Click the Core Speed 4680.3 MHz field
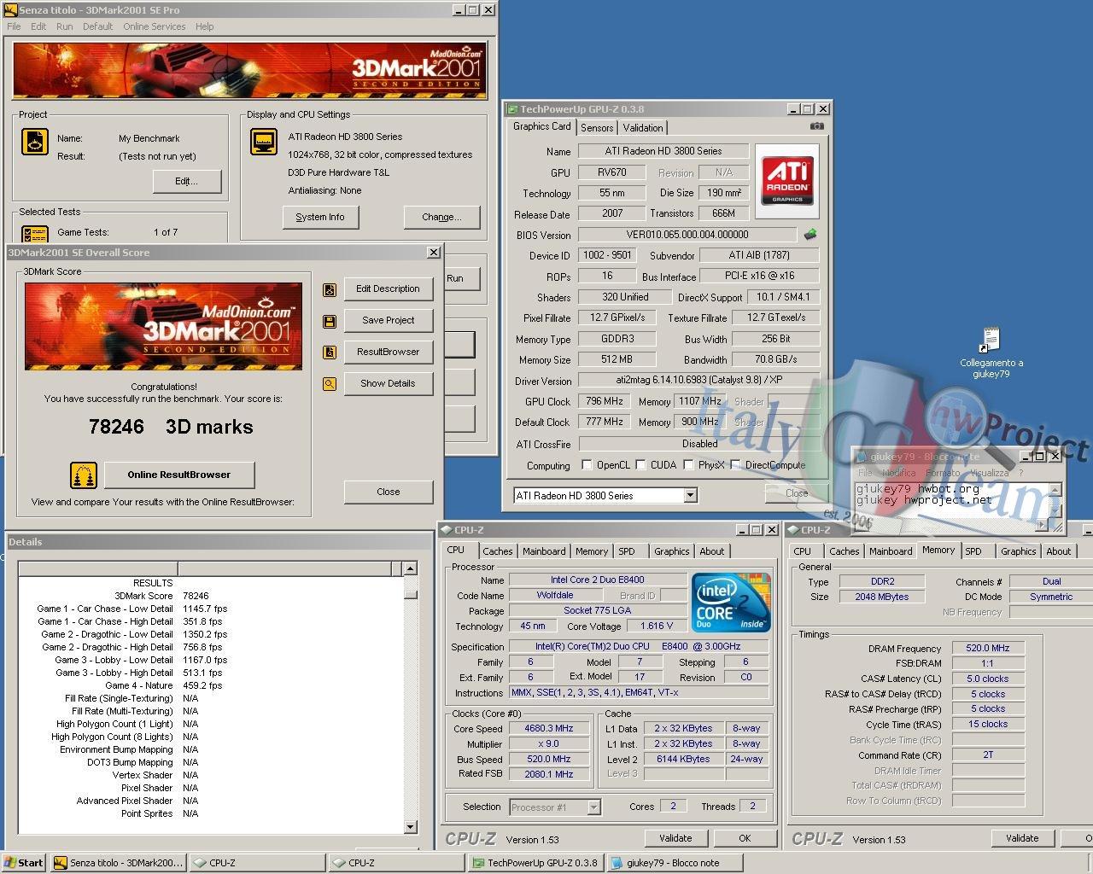1093x874 pixels. [549, 729]
